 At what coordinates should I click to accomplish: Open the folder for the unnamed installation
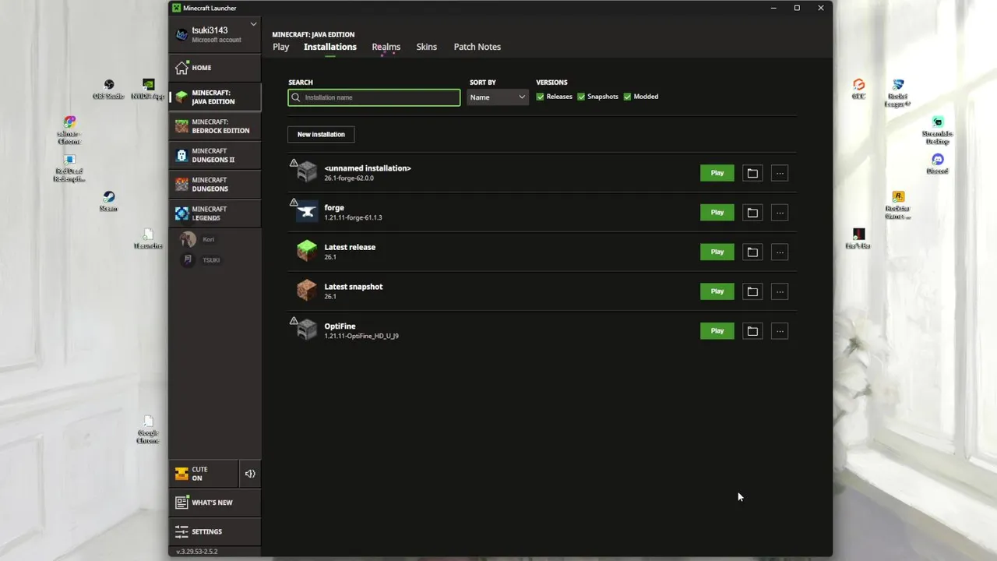(752, 173)
